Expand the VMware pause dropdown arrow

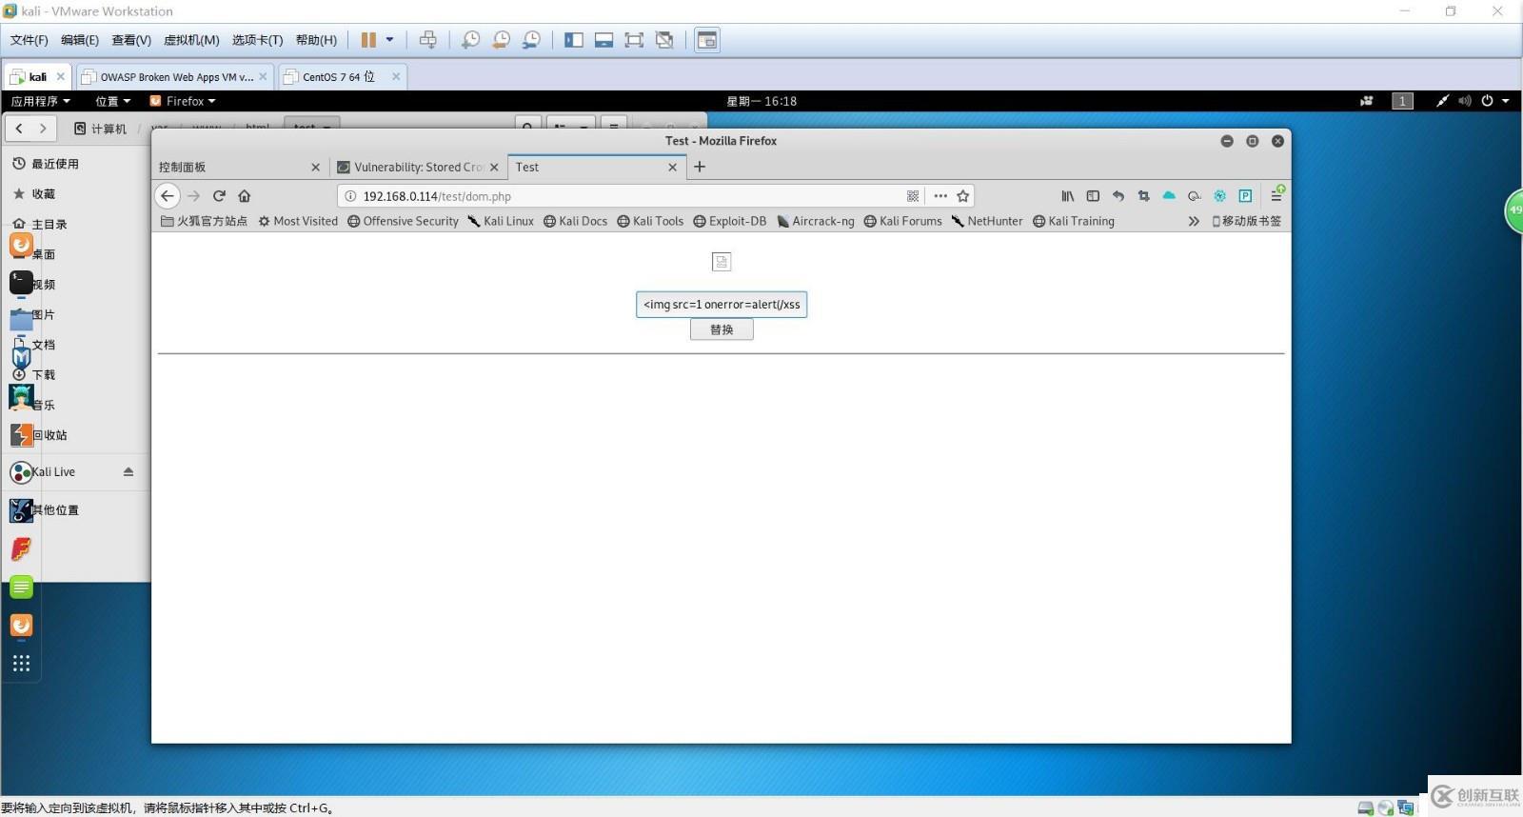pyautogui.click(x=389, y=40)
